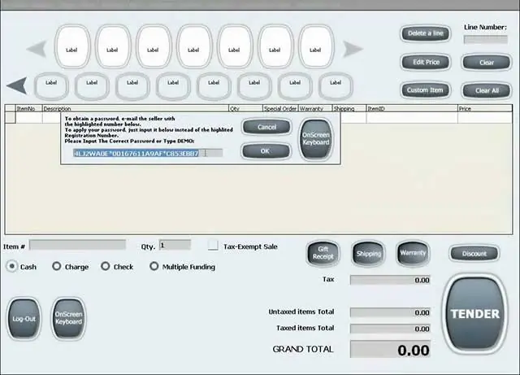520x375 pixels.
Task: Click the top row left gray arrow
Action: coord(37,49)
